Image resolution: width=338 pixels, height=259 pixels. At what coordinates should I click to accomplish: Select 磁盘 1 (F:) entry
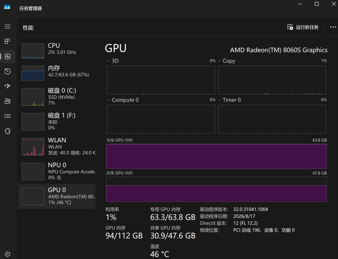(57, 121)
